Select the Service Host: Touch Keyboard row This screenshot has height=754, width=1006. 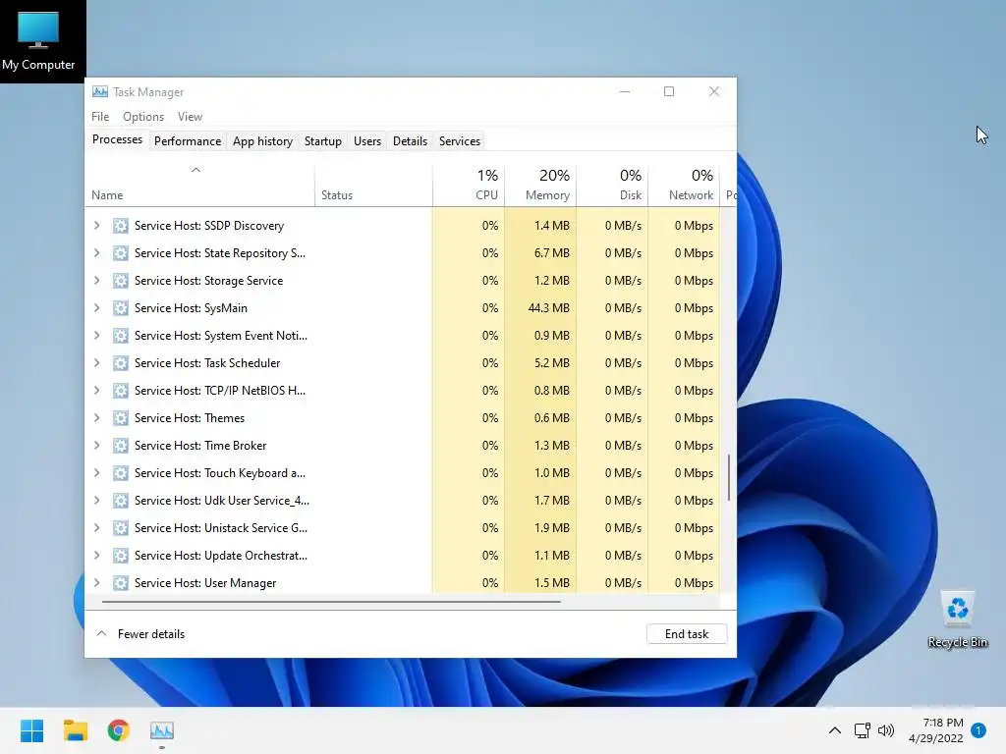pos(402,473)
